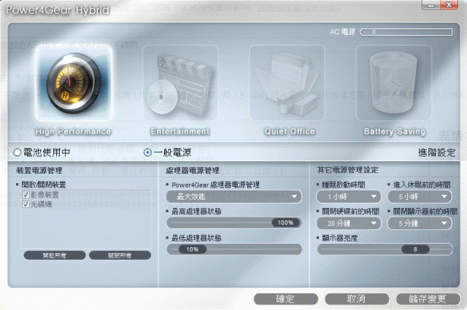Open 進階設定 advanced settings

436,152
